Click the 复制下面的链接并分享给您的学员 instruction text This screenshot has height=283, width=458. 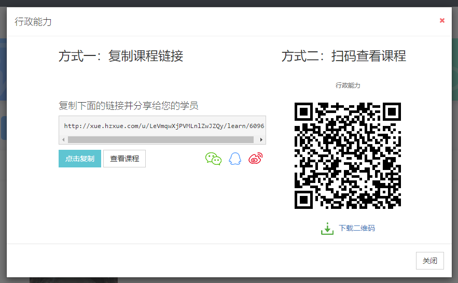click(x=128, y=105)
